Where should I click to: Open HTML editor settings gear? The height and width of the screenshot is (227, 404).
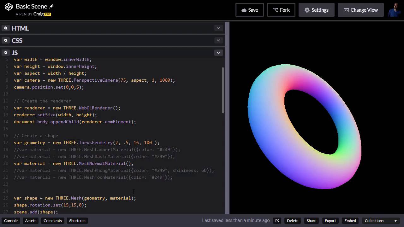[x=5, y=28]
